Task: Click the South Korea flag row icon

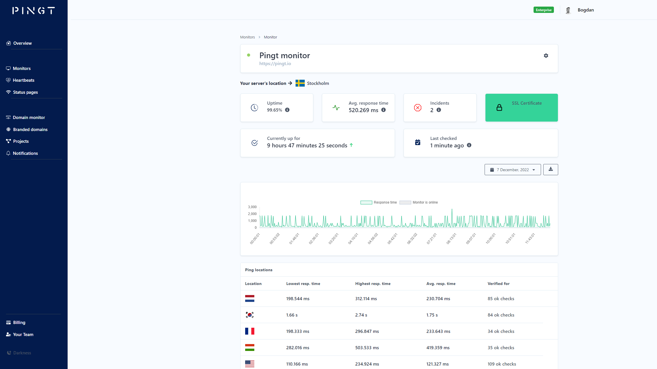Action: click(x=249, y=315)
